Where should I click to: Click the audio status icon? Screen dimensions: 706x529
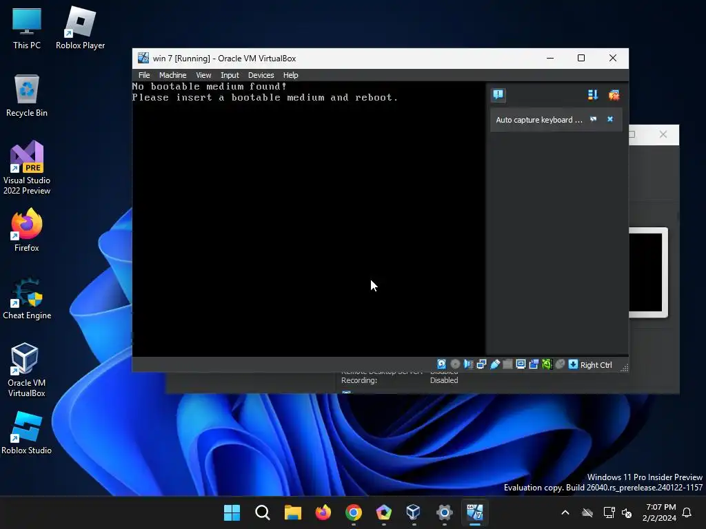[468, 364]
